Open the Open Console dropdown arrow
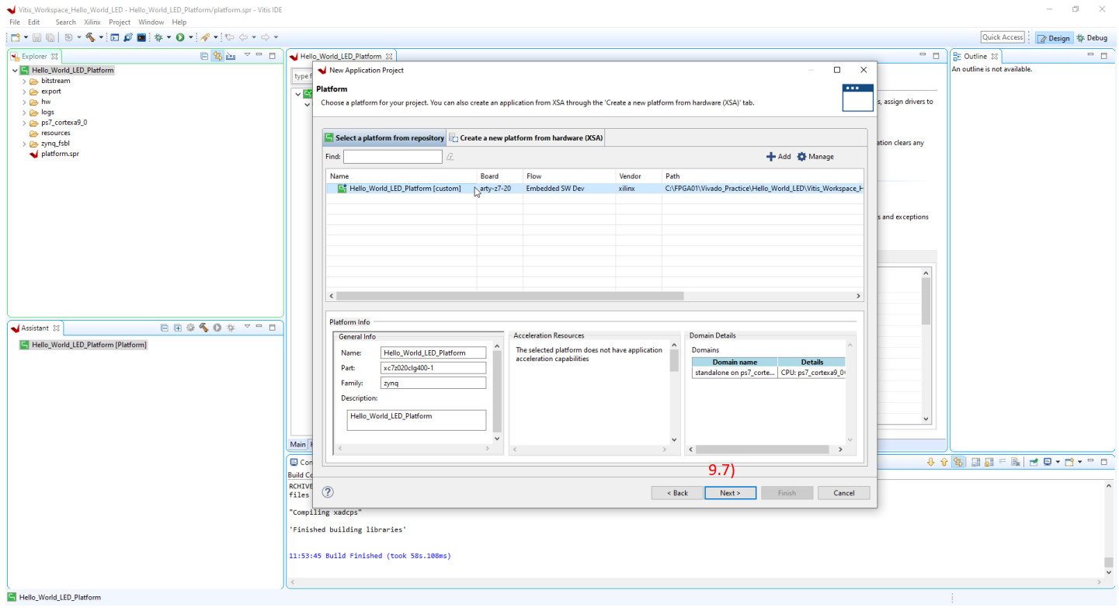The width and height of the screenshot is (1119, 611). [x=1079, y=462]
